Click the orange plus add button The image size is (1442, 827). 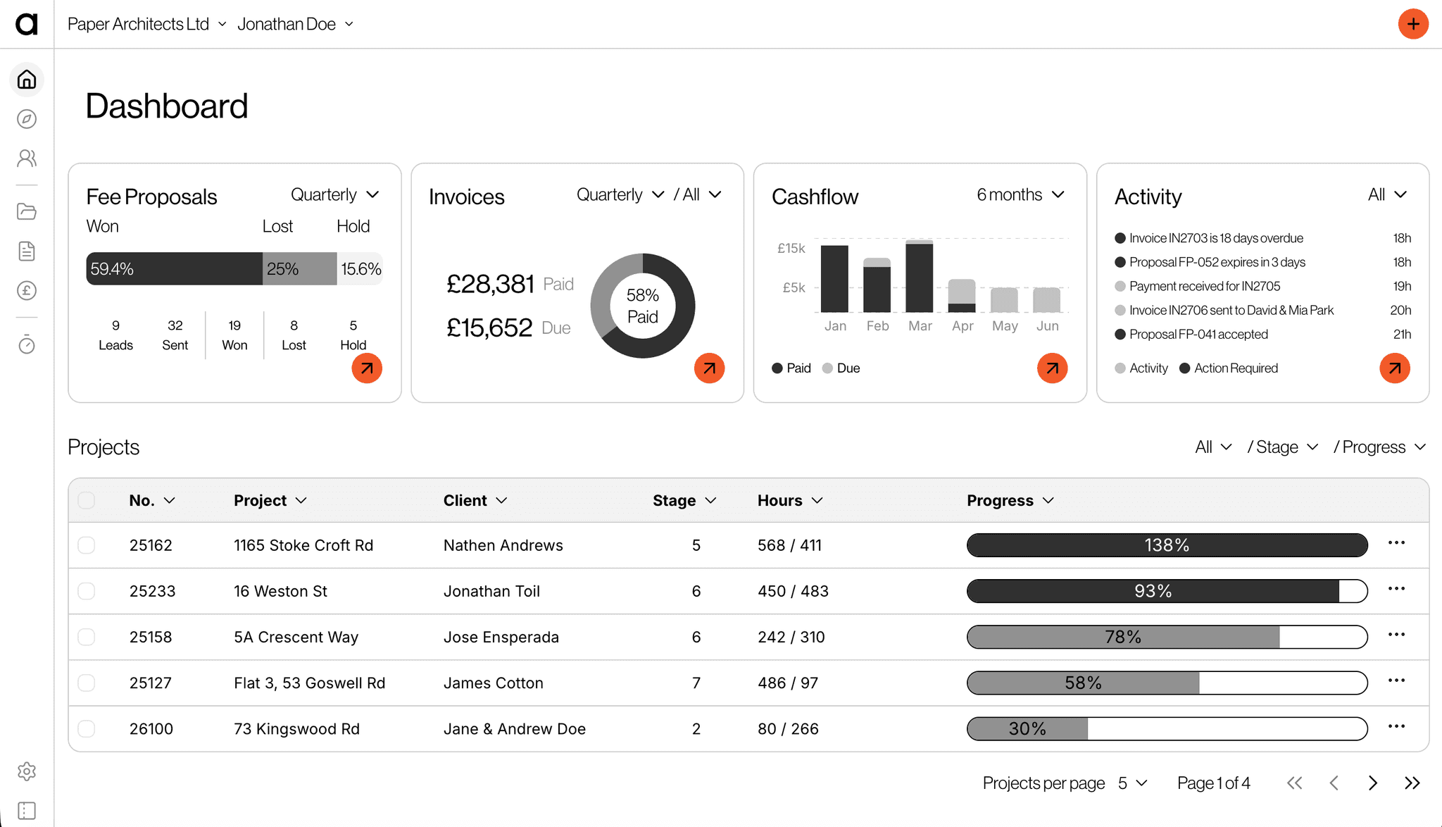1413,24
